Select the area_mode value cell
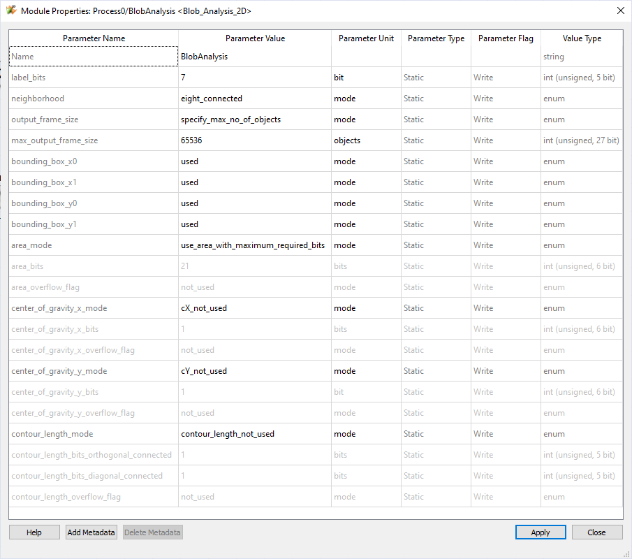 (x=254, y=245)
